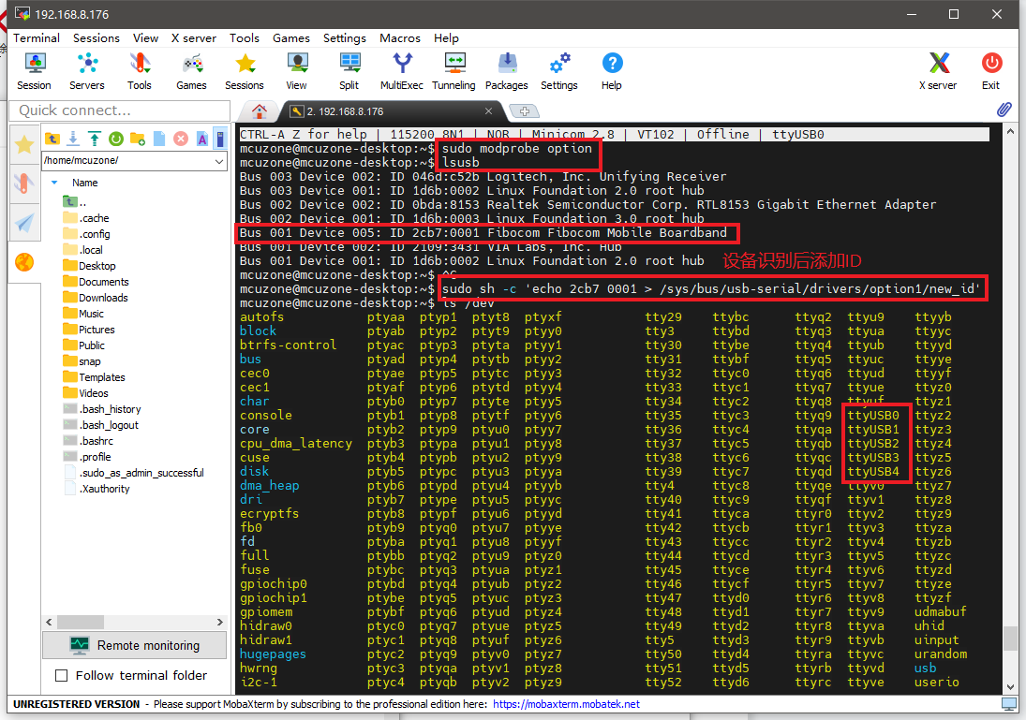Open the Games menu
The height and width of the screenshot is (720, 1026).
coord(291,38)
